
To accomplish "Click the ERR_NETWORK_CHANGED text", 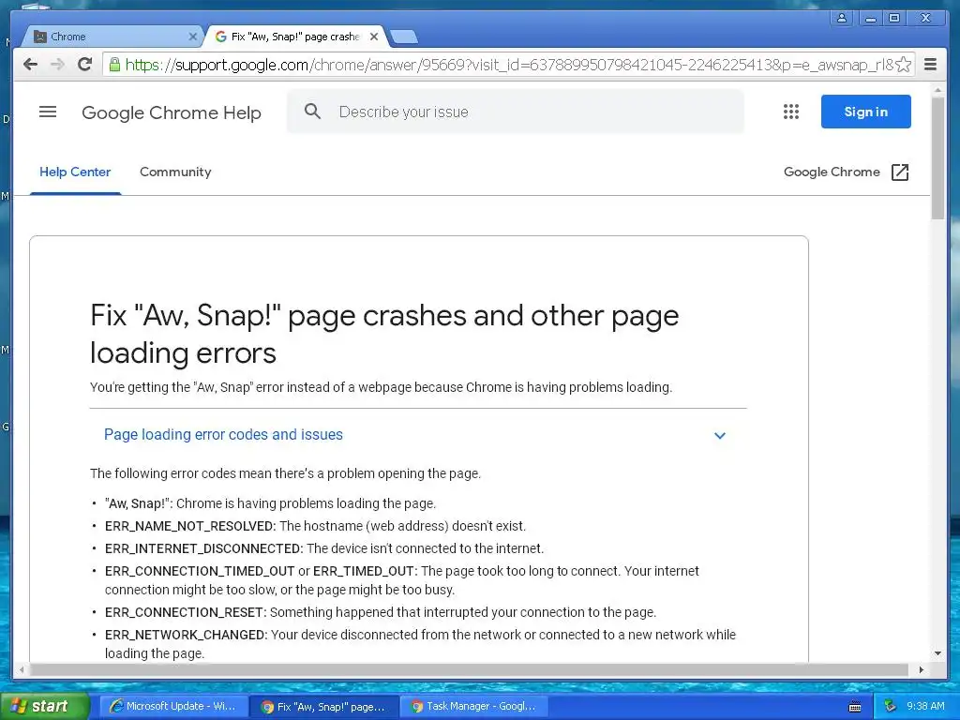I will 187,635.
